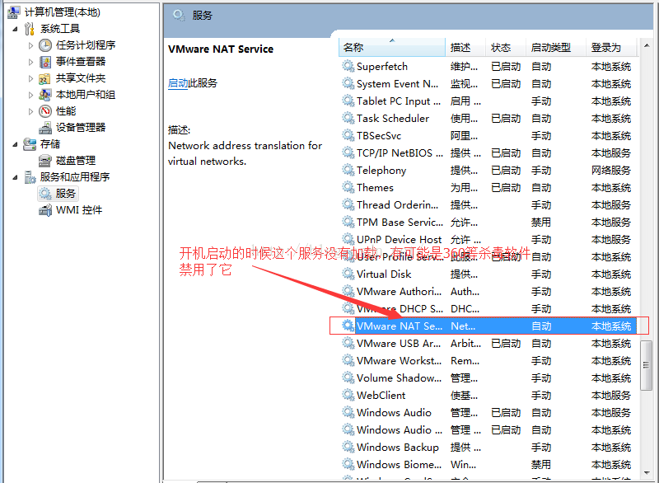Viewport: 659px width, 483px height.
Task: Select 磁盘管理 in the tree
Action: click(76, 161)
